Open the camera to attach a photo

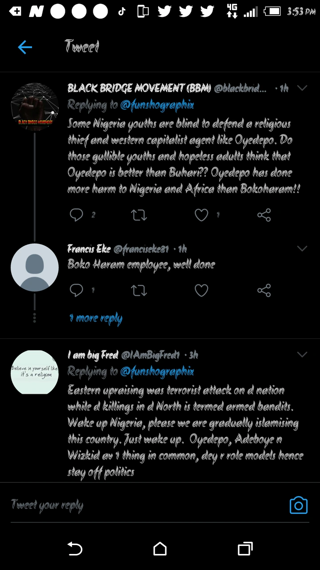298,505
